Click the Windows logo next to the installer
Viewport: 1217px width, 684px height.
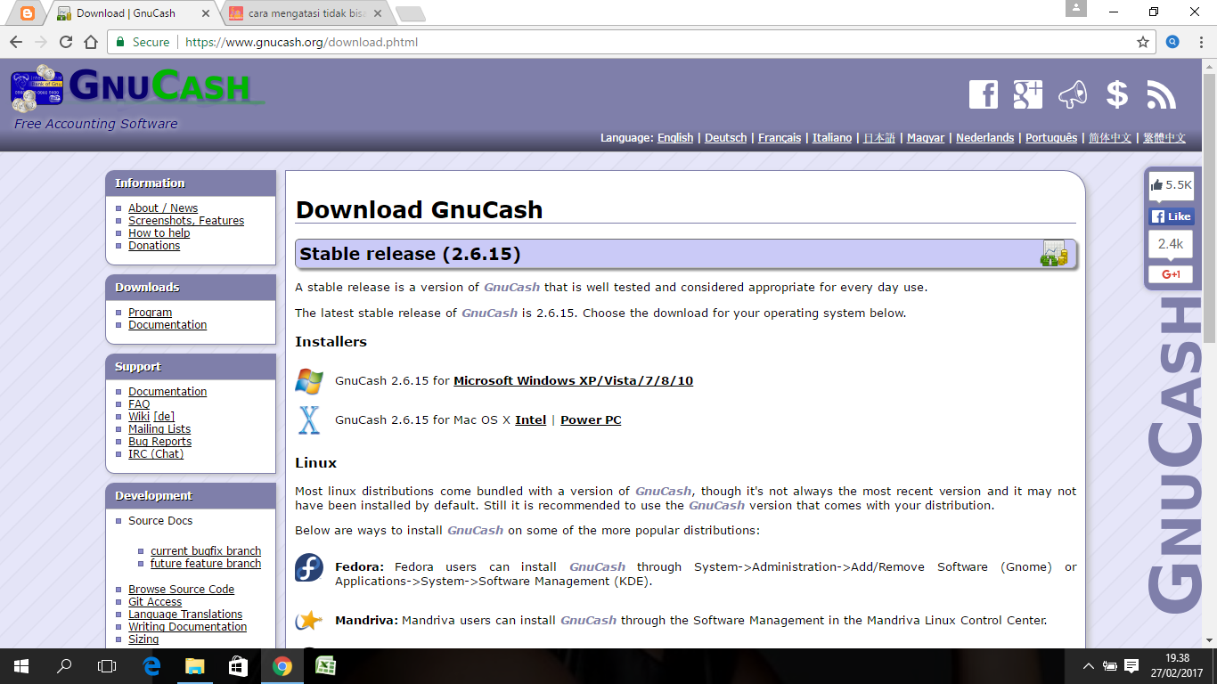point(309,380)
